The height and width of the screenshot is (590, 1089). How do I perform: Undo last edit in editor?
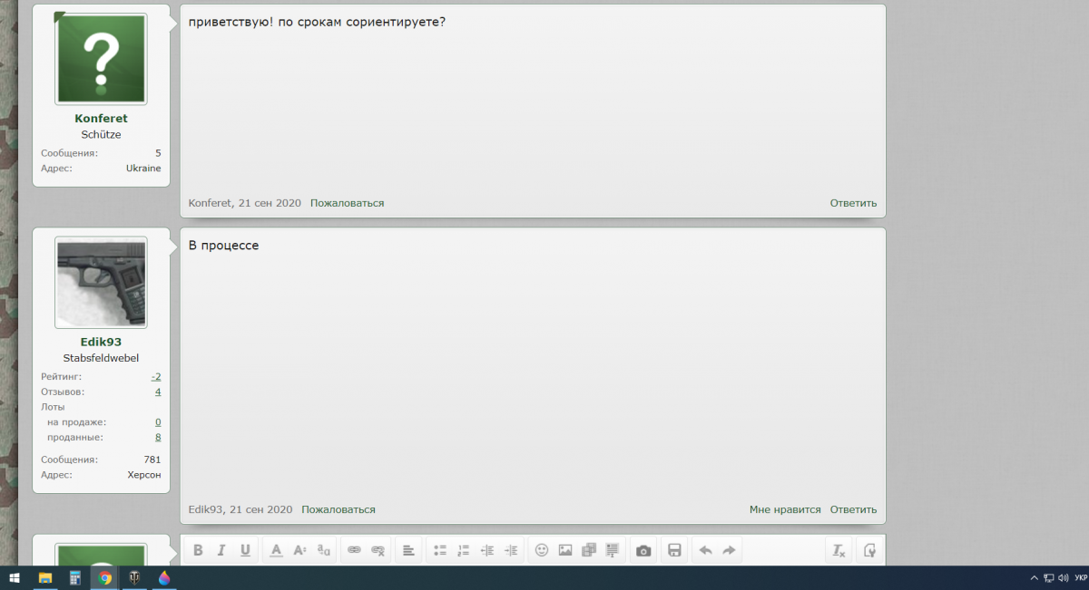(x=705, y=550)
